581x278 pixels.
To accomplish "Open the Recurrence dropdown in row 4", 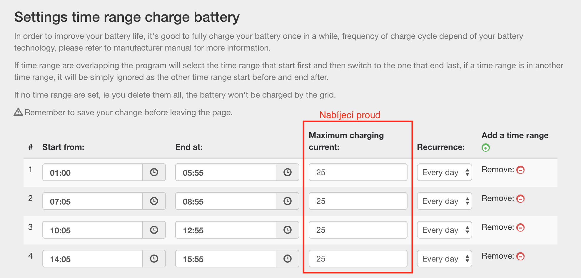I will point(444,259).
